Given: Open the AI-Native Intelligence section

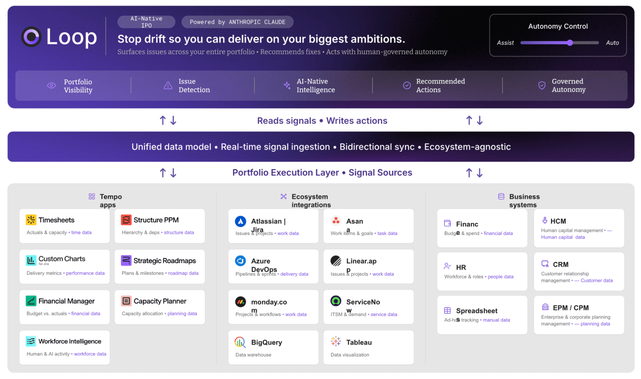Looking at the screenshot, I should click(x=313, y=86).
